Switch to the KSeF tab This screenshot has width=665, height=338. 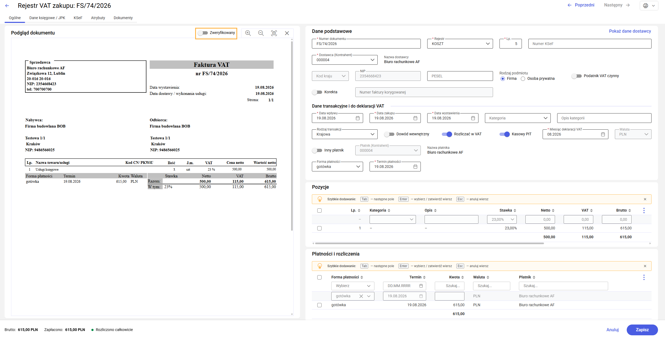(x=78, y=18)
